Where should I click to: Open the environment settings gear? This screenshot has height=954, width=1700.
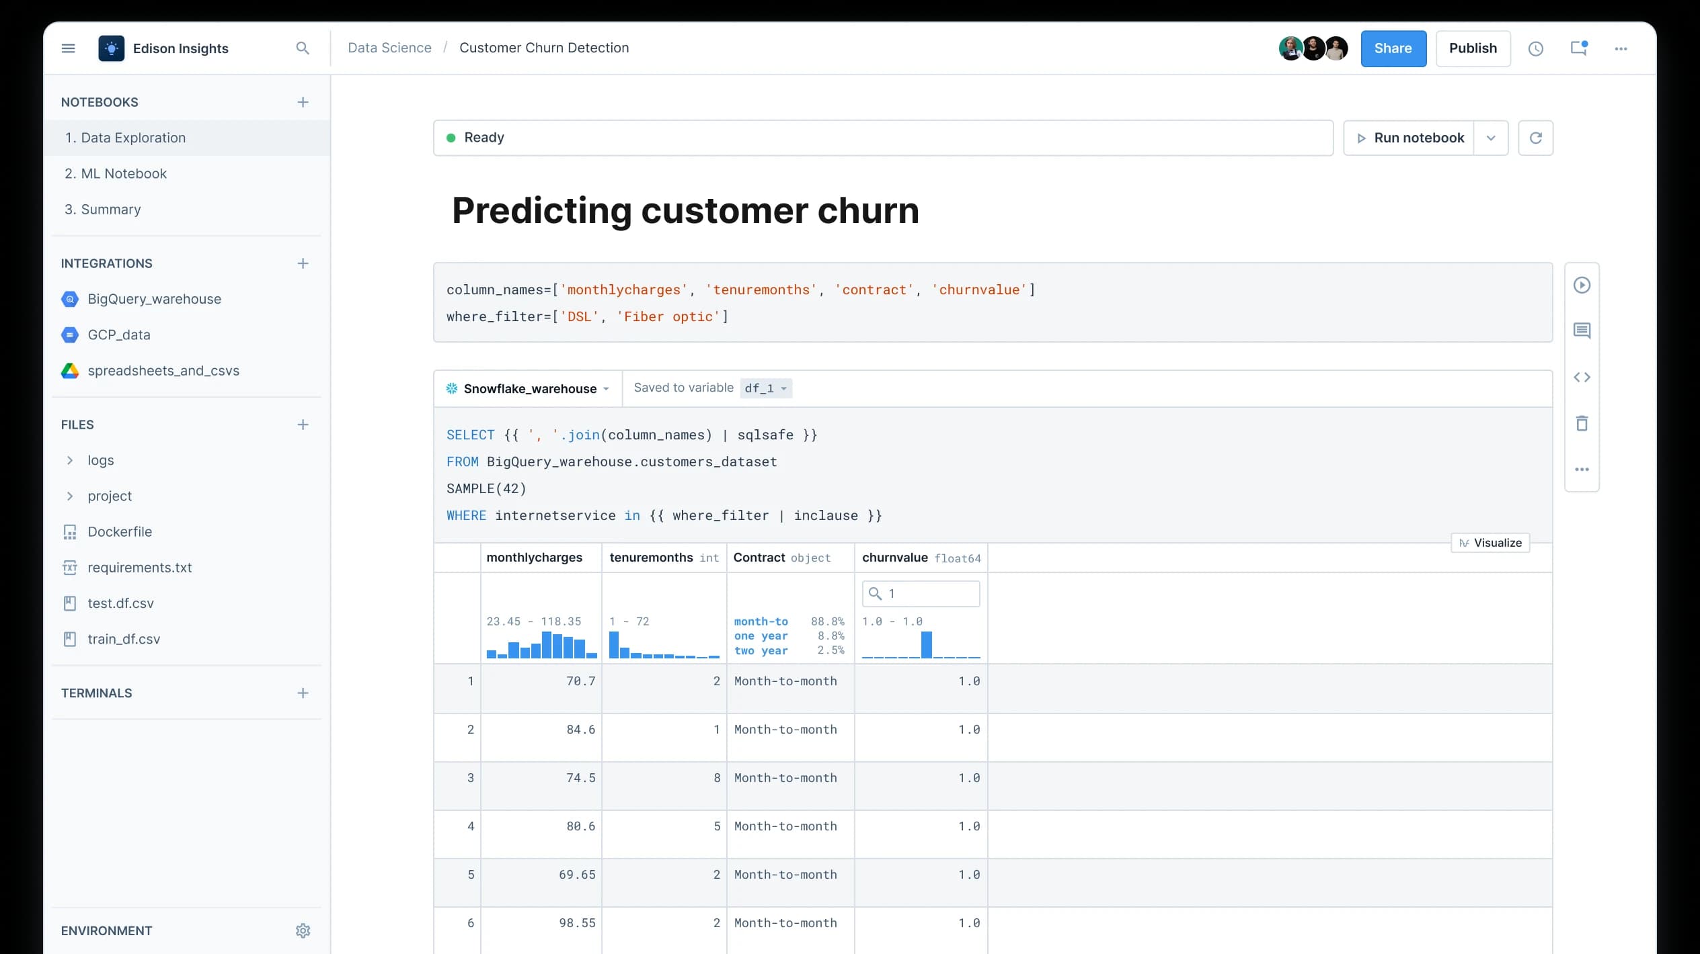(303, 930)
